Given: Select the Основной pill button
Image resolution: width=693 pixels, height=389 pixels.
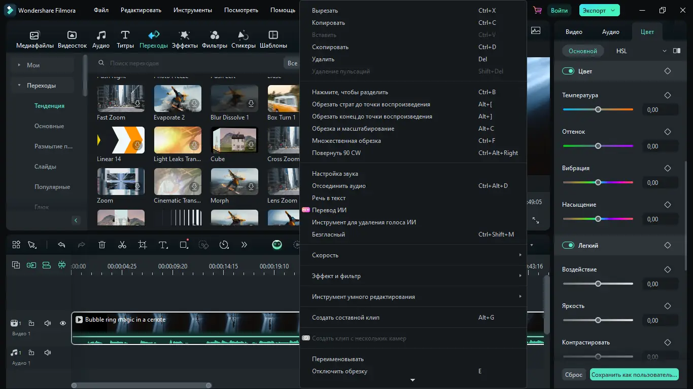Looking at the screenshot, I should [583, 51].
